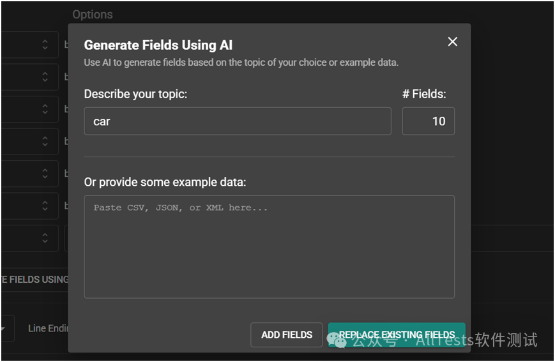Open the fourth row's type selector chevrons
555x362 pixels.
pos(45,141)
